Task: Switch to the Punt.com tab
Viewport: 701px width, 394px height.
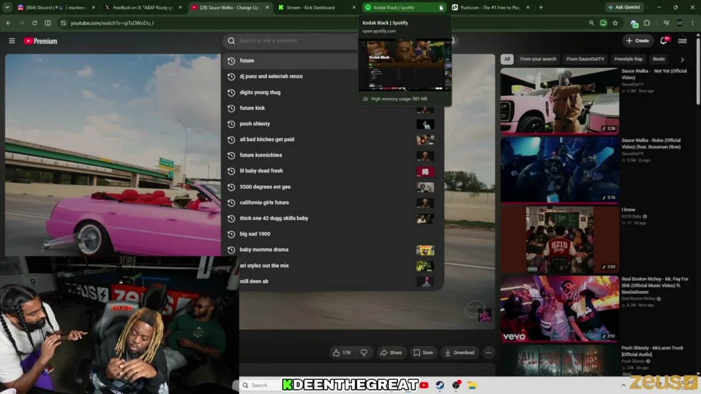Action: tap(490, 8)
